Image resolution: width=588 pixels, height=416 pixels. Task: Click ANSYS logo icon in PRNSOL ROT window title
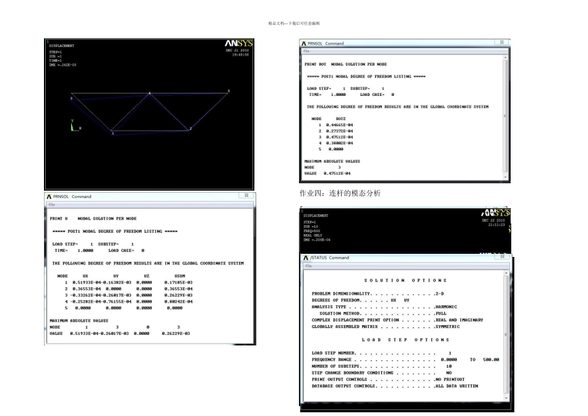point(304,43)
